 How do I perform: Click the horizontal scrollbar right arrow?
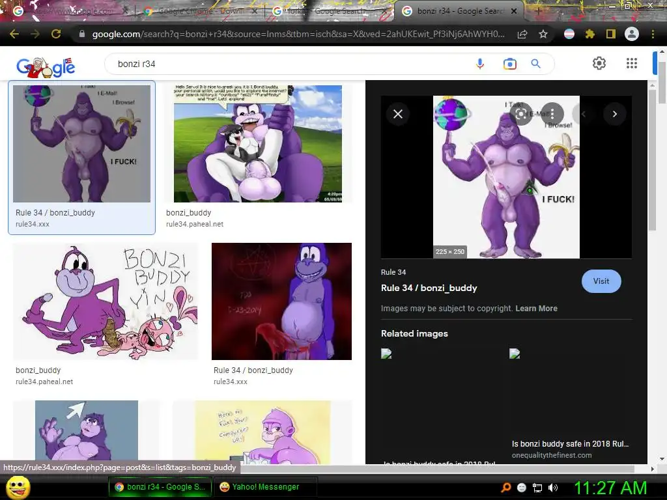[652, 469]
